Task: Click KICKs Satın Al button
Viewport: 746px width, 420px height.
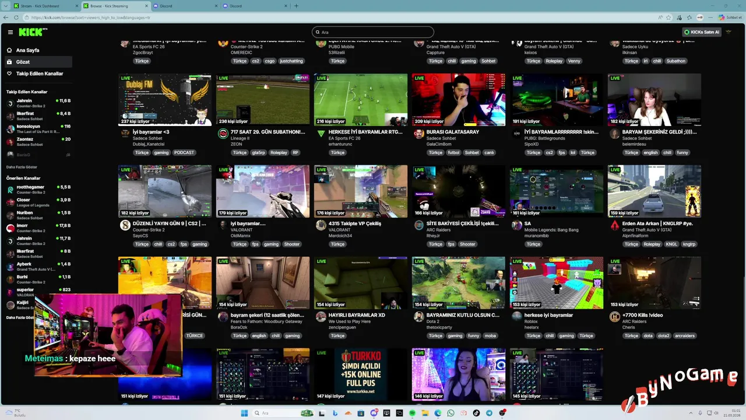Action: point(702,32)
